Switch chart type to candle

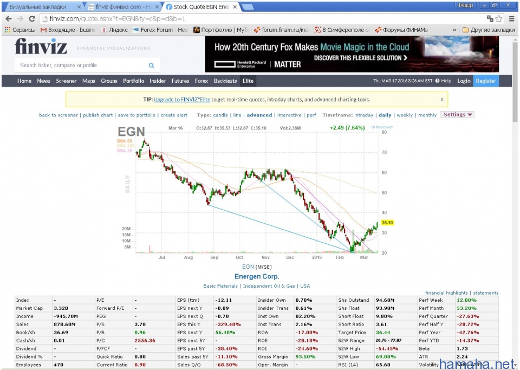point(220,115)
